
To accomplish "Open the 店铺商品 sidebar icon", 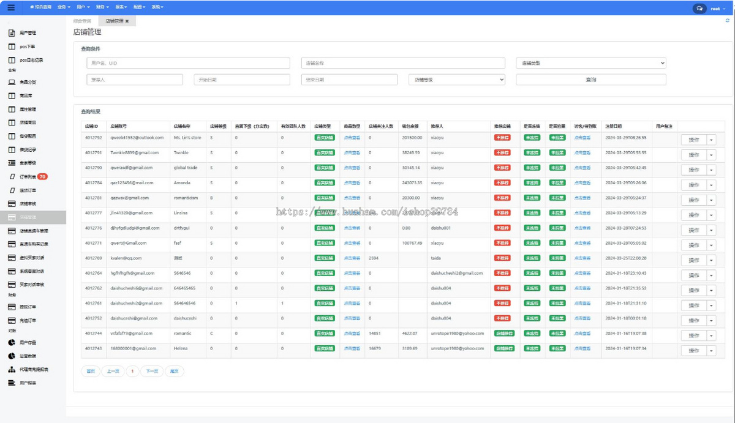I will click(12, 122).
